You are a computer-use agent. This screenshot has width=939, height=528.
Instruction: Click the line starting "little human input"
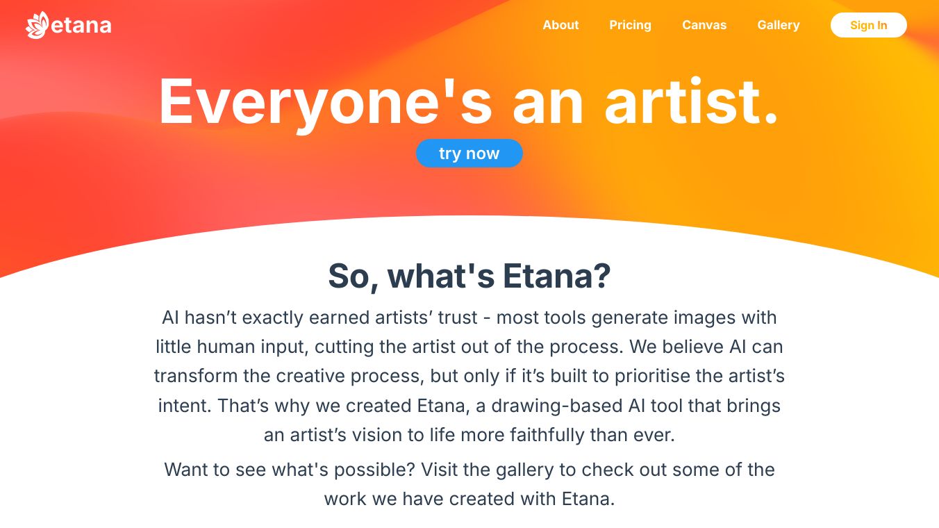(x=469, y=347)
